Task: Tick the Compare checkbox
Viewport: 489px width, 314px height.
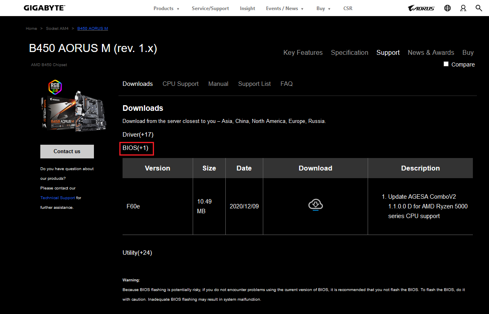Action: click(x=446, y=64)
